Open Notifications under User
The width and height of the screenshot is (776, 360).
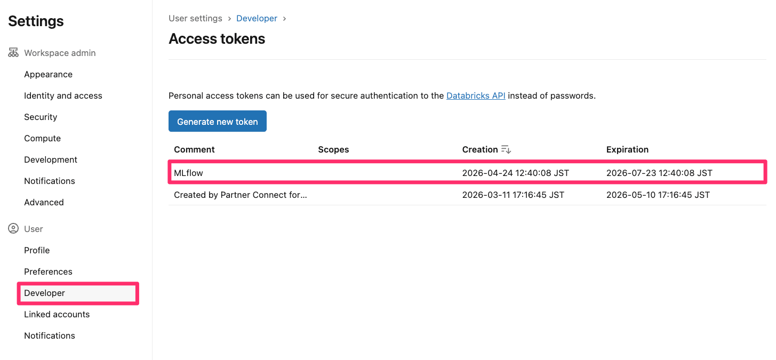[x=49, y=335]
